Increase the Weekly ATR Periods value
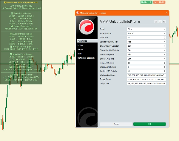 164,66
